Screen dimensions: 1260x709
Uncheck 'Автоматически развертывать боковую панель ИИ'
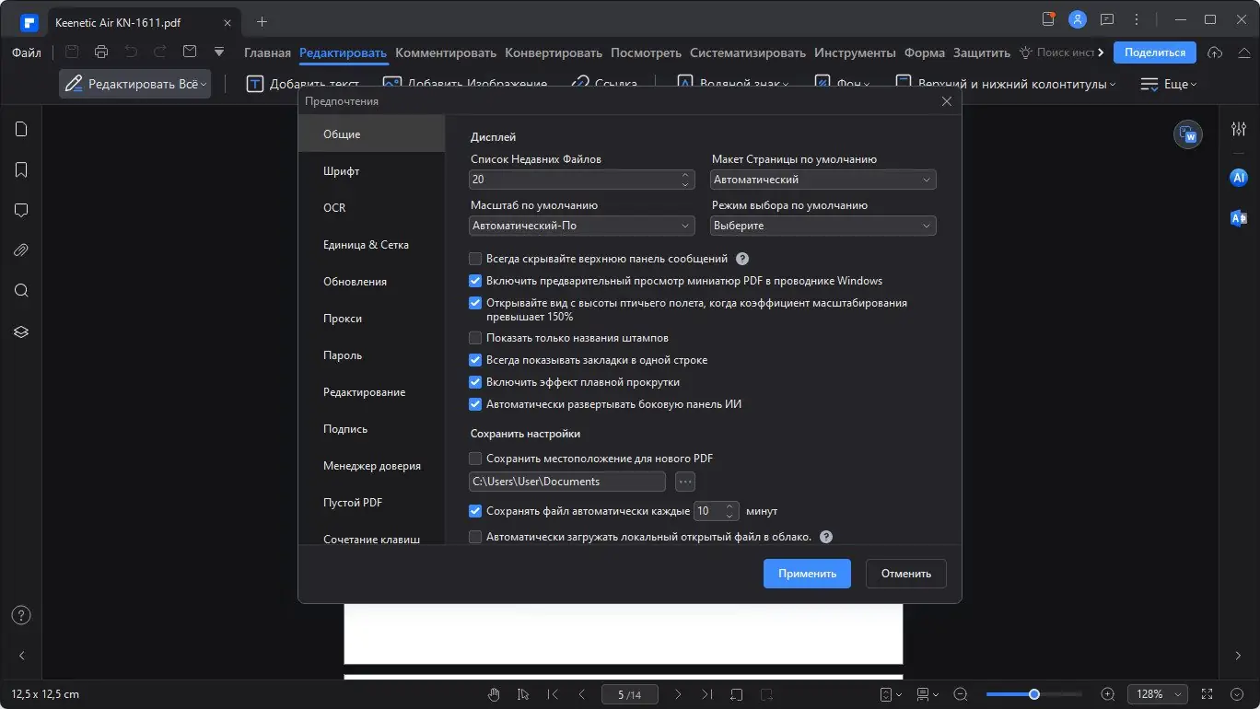coord(475,404)
